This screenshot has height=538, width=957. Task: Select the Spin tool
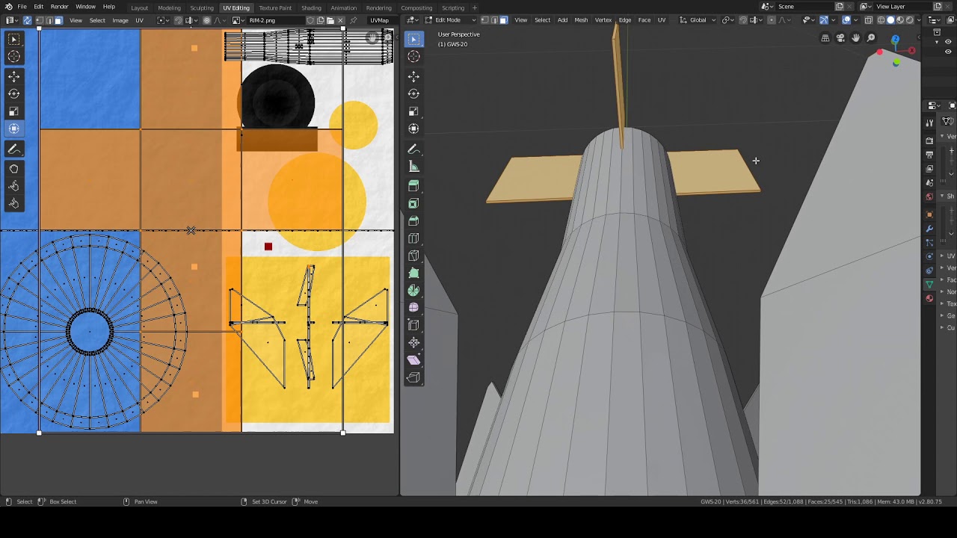tap(413, 291)
